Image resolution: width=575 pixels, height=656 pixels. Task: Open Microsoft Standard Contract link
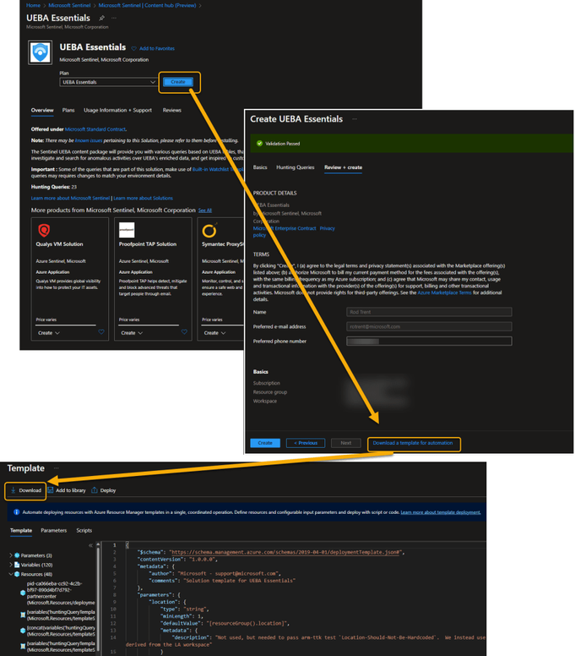point(95,129)
